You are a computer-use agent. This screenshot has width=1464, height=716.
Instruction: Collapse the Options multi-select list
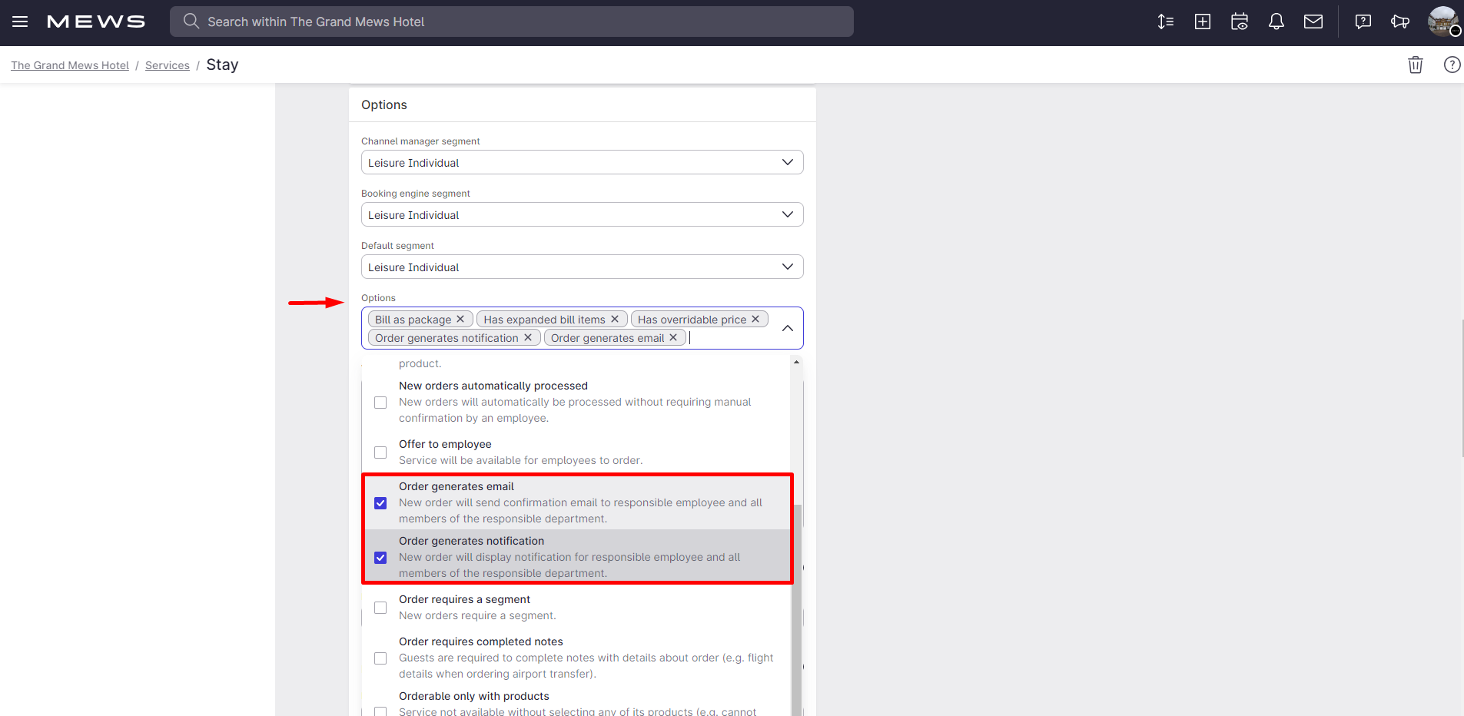[x=786, y=328]
